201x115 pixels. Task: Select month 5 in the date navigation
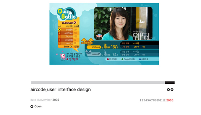point(148,100)
